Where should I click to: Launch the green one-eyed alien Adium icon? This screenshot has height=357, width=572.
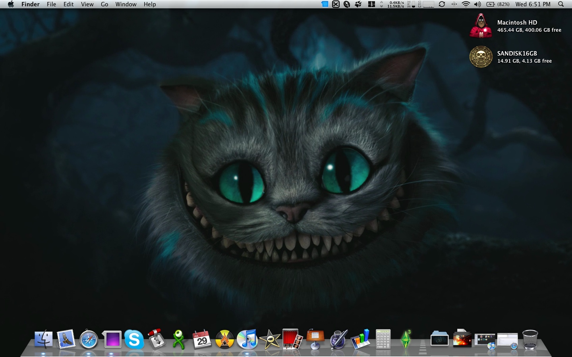tap(179, 340)
